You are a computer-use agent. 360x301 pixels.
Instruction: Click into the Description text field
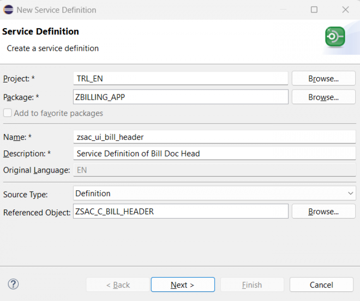(x=214, y=154)
